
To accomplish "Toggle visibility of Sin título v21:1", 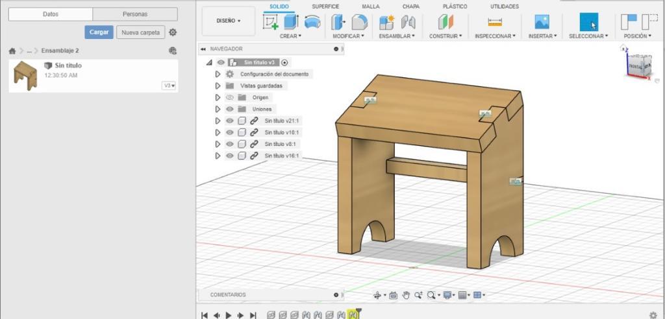I will (229, 121).
